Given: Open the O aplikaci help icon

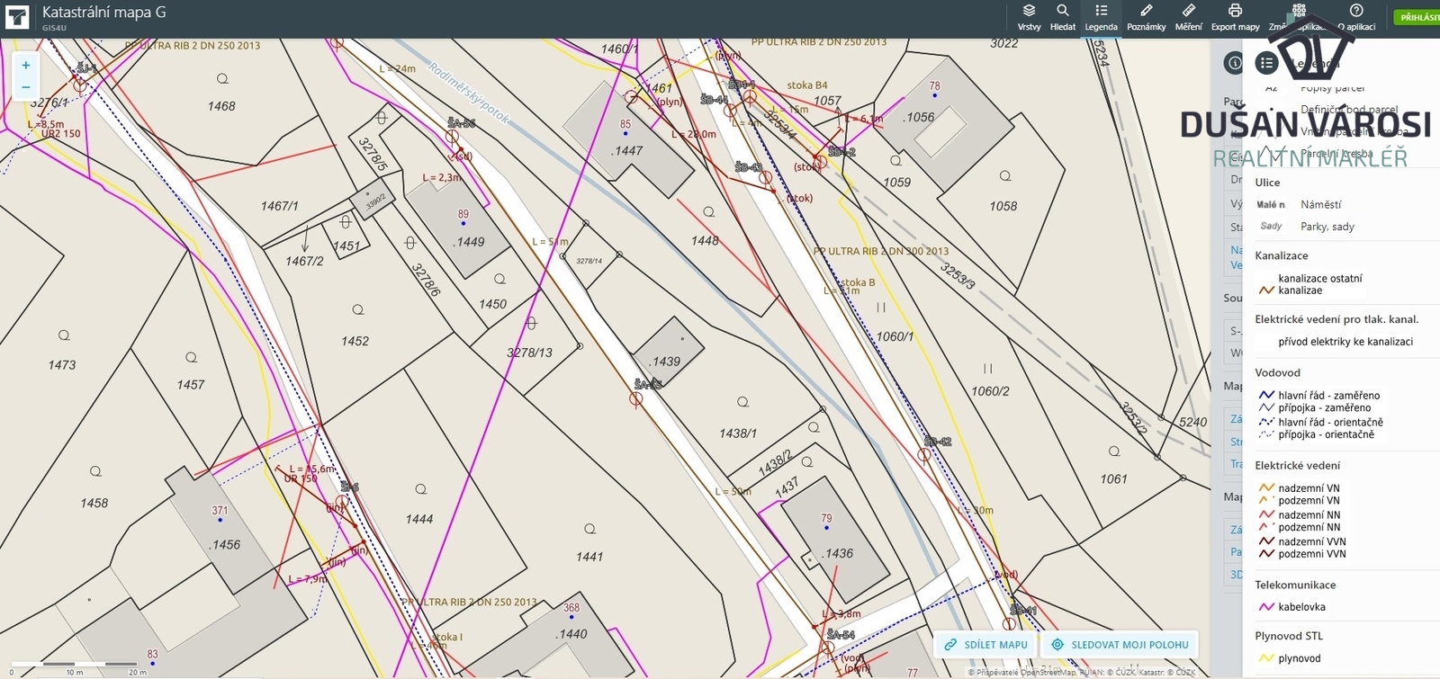Looking at the screenshot, I should point(1356,16).
